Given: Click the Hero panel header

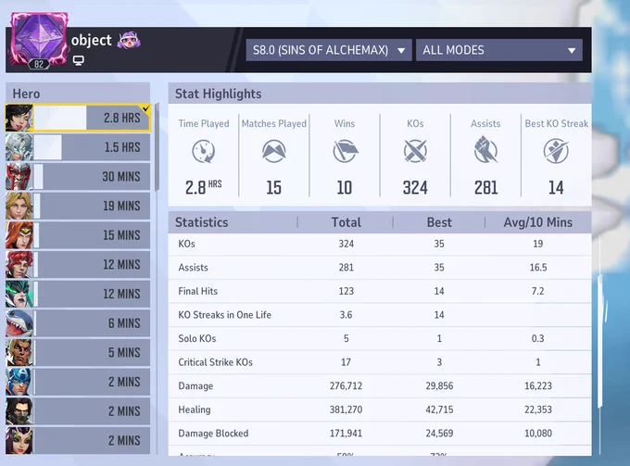Looking at the screenshot, I should coord(78,94).
